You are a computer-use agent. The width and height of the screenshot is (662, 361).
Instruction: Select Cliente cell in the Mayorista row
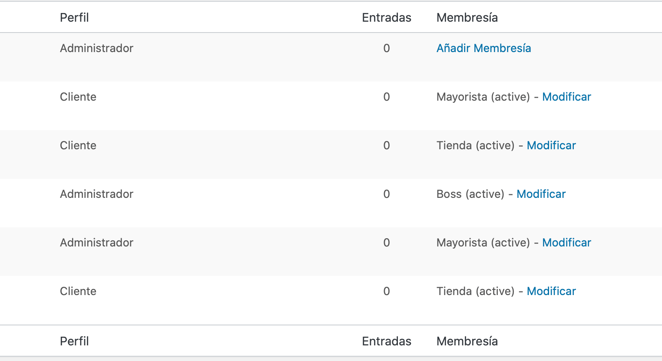(x=78, y=97)
